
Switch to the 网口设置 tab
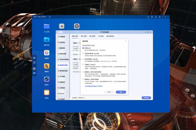[x=75, y=36]
